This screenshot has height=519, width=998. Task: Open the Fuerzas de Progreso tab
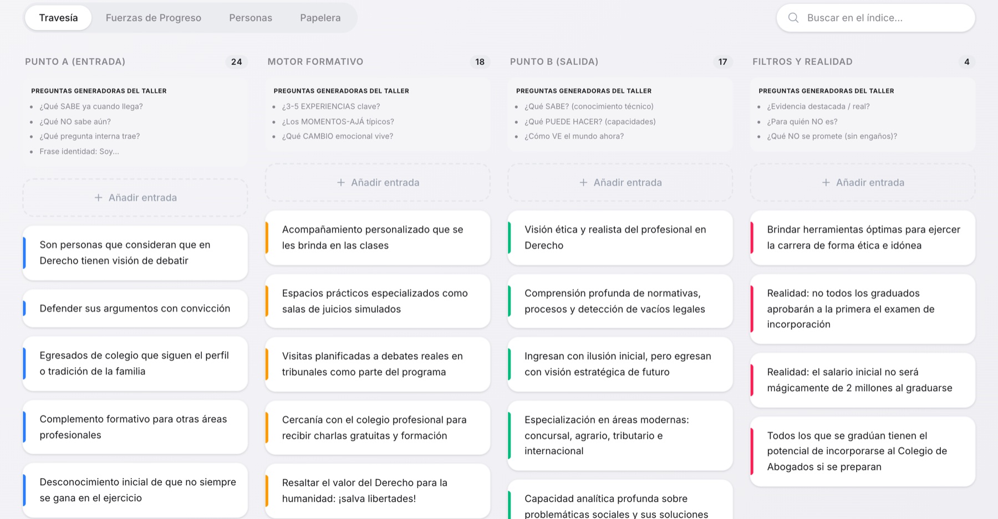(153, 18)
